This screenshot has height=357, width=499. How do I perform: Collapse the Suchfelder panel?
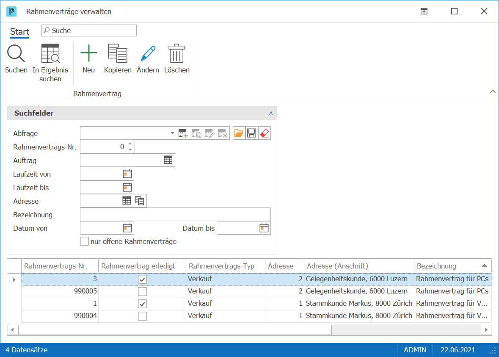coord(271,113)
